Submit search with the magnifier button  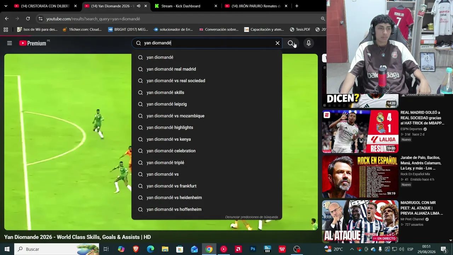tap(291, 43)
